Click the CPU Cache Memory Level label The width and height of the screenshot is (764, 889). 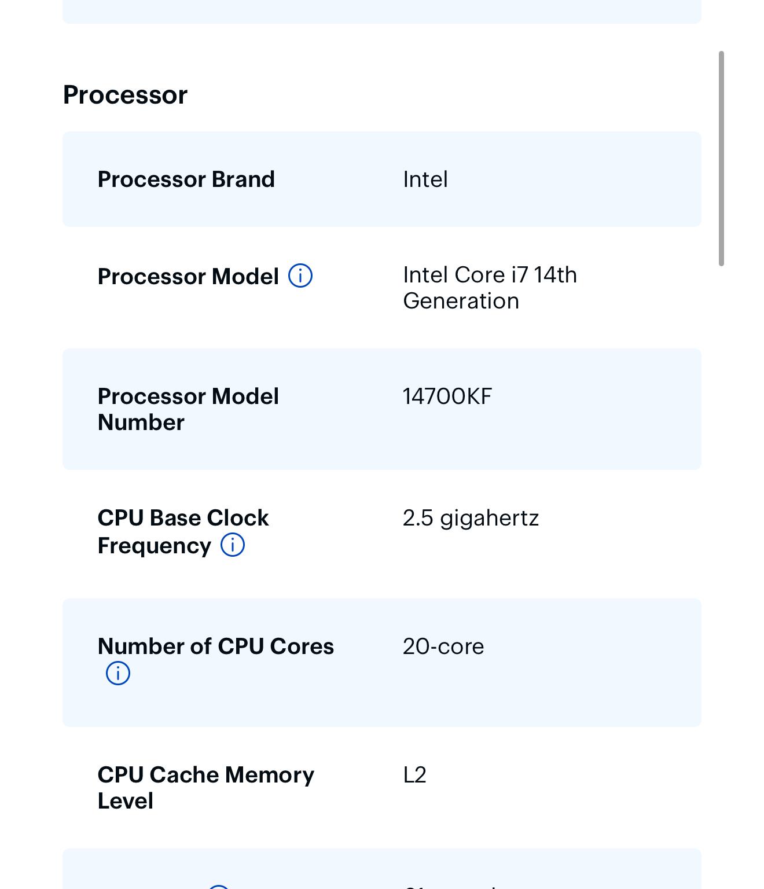(x=206, y=788)
